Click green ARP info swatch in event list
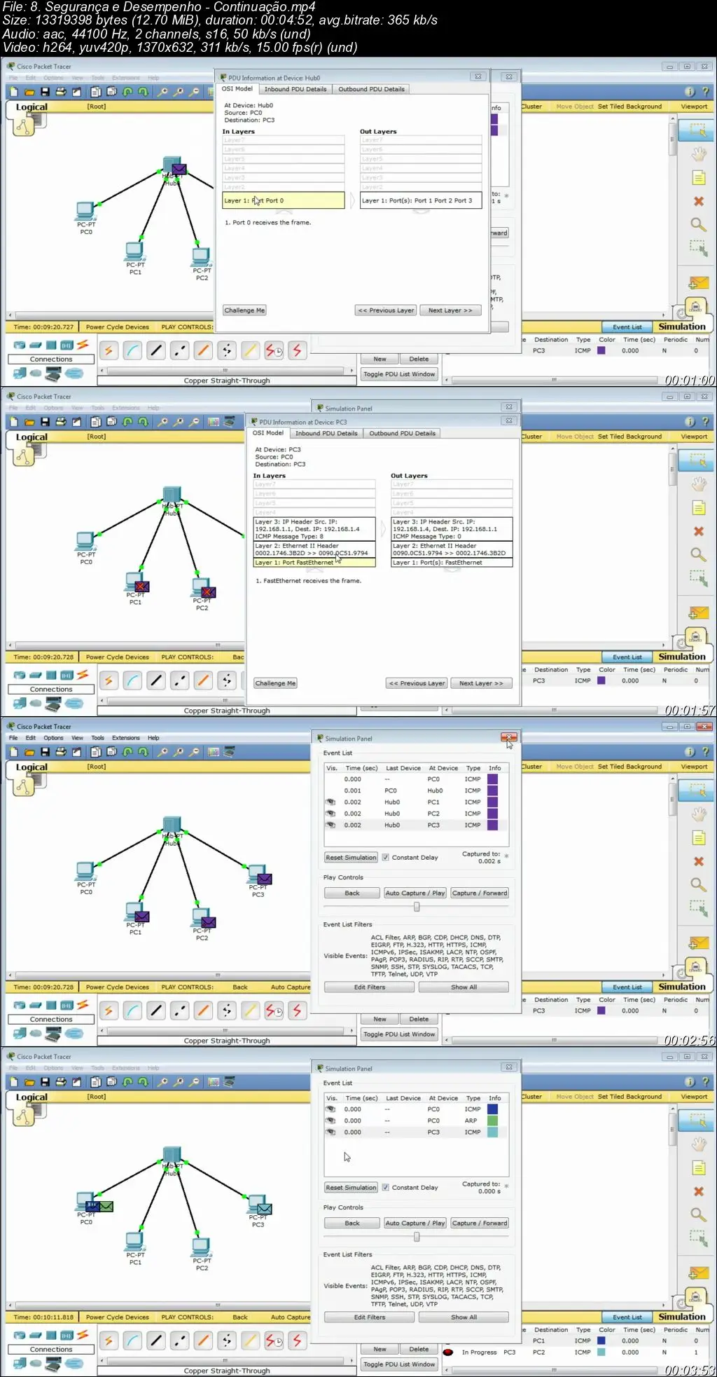Image resolution: width=717 pixels, height=1377 pixels. tap(493, 1121)
